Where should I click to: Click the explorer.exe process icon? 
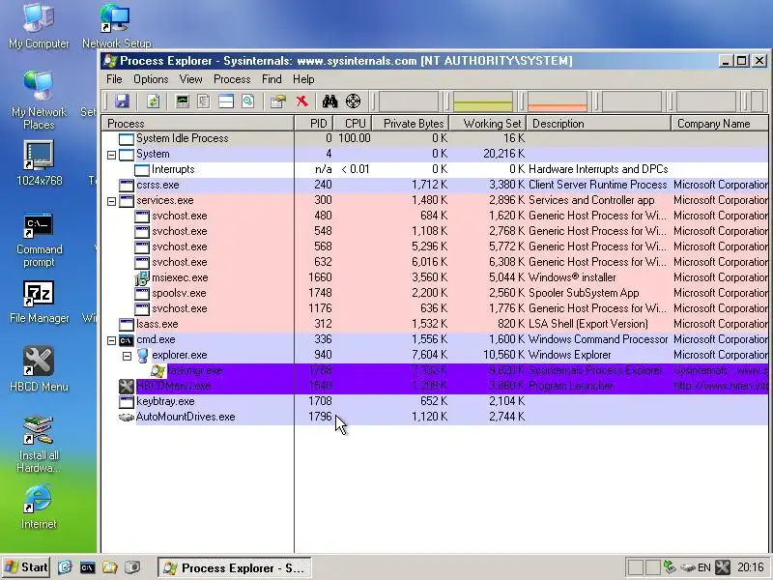point(142,355)
